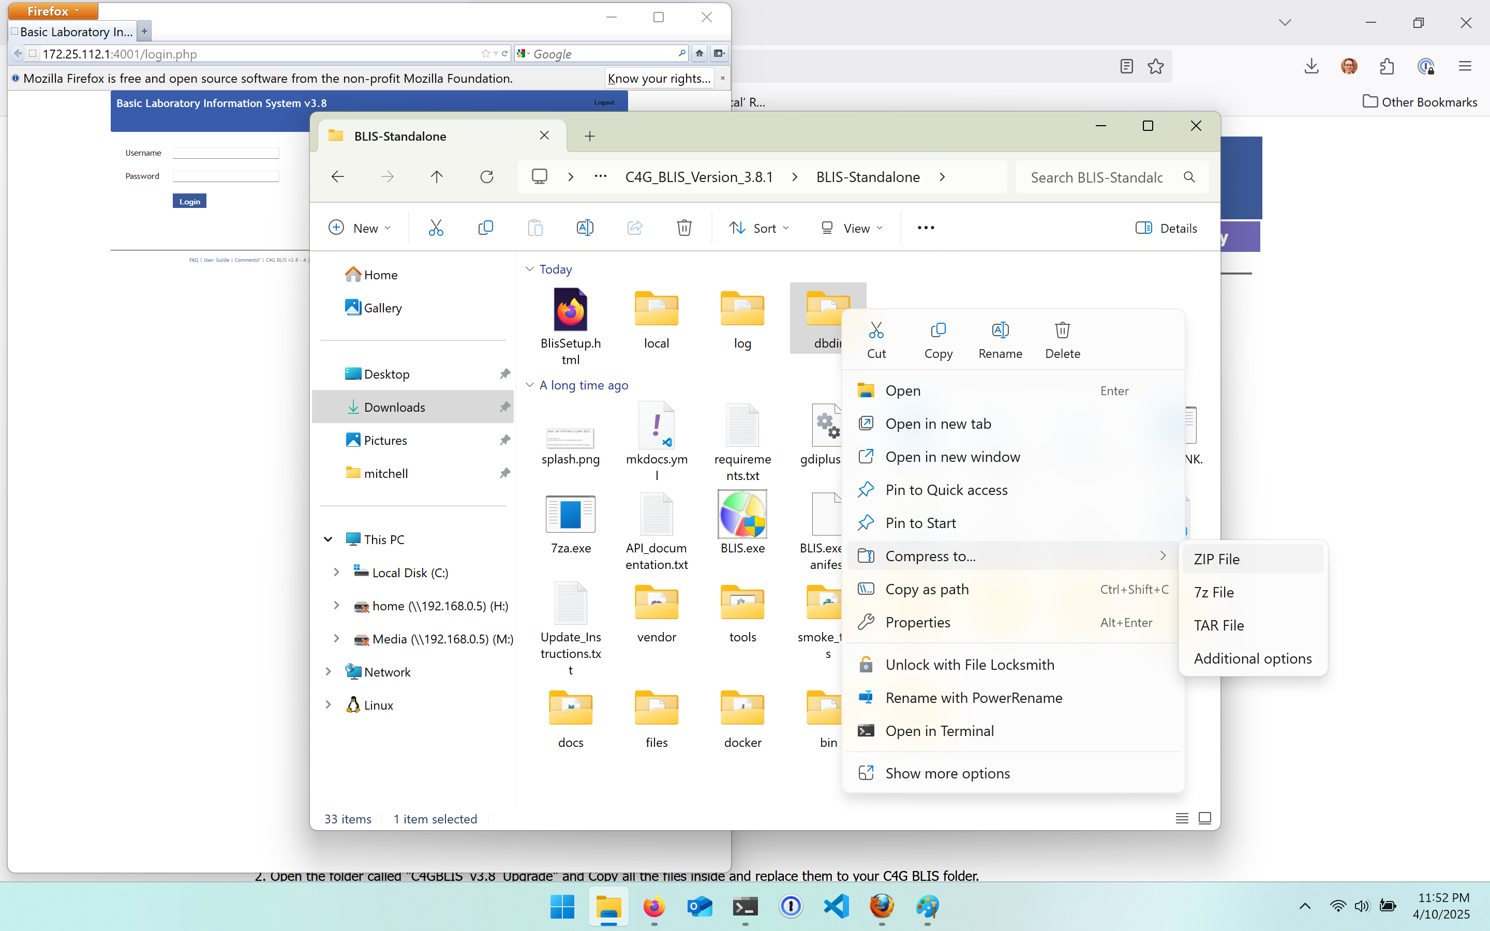Open Visual Studio Code from taskbar

836,906
